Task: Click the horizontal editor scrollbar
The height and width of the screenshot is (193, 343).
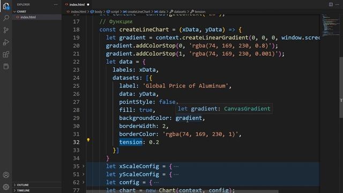Action: click(182, 191)
